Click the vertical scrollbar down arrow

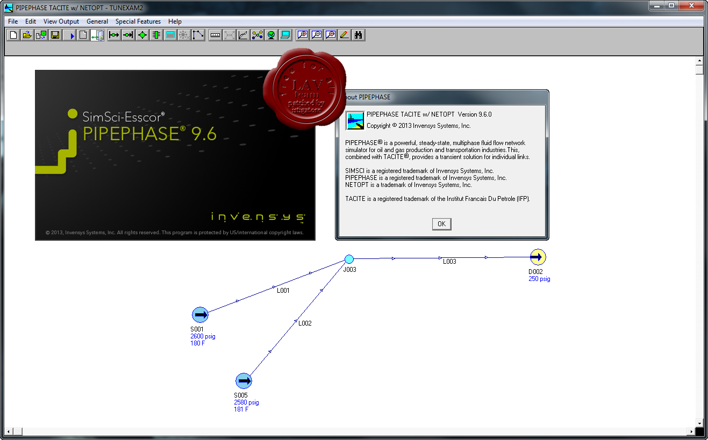pos(699,423)
